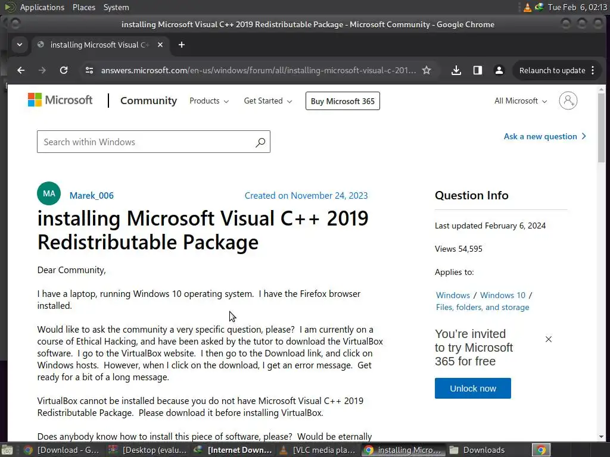Click the Microsoft logo
Screen dimensions: 610x457
click(x=60, y=100)
